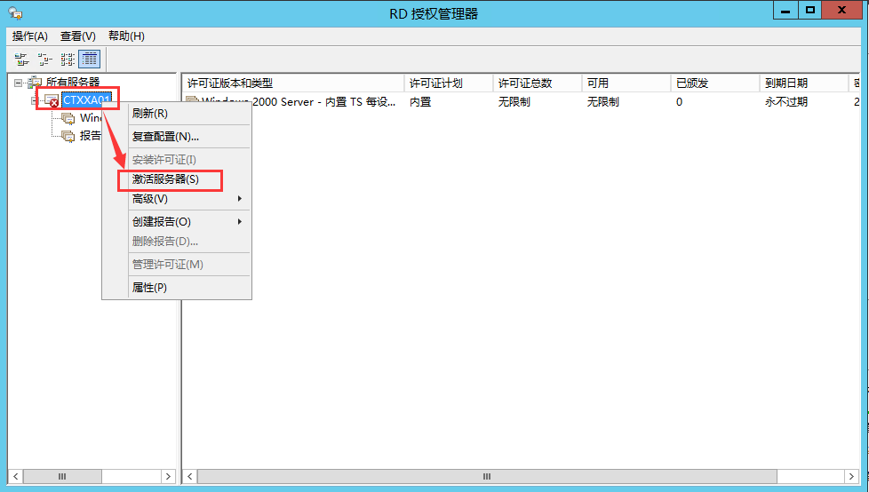Click the large icons view toolbar button

21,59
